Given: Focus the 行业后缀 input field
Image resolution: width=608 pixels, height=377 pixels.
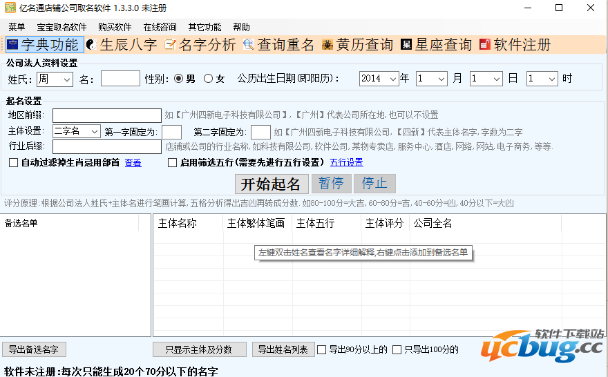Looking at the screenshot, I should [107, 146].
